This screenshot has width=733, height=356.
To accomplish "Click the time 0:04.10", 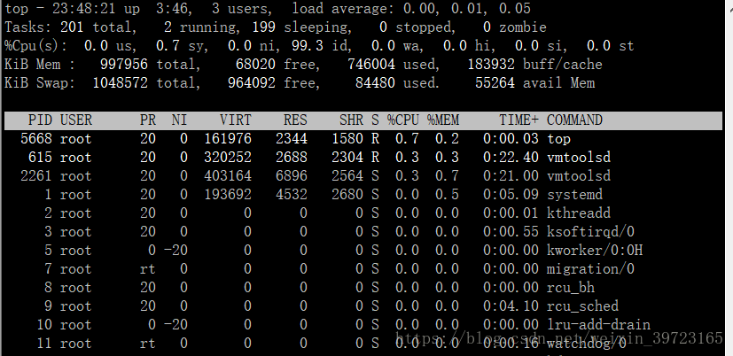I will click(511, 306).
